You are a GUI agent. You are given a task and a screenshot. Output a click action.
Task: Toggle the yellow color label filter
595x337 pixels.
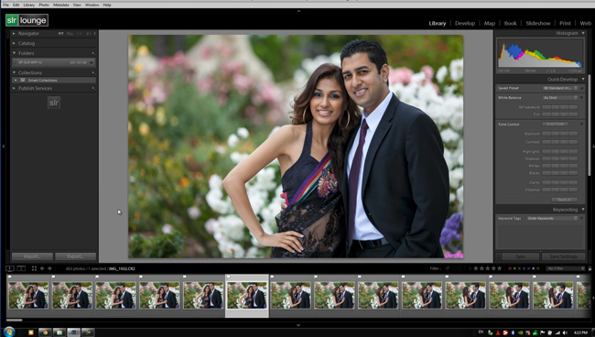pyautogui.click(x=514, y=268)
